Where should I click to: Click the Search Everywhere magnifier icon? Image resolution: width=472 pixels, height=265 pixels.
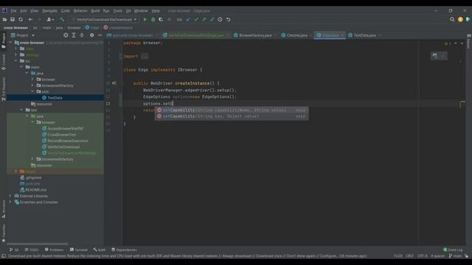click(452, 20)
